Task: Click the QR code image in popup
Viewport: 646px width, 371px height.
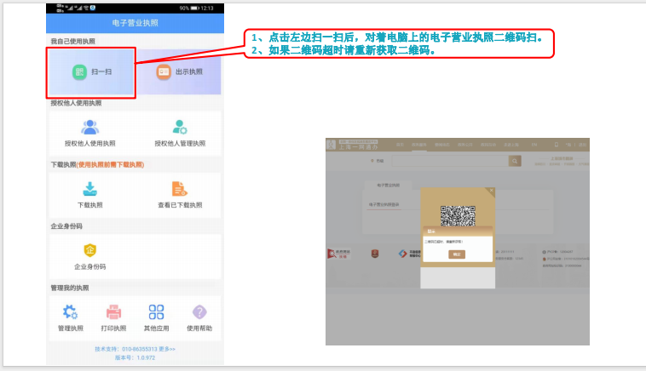Action: 457,214
